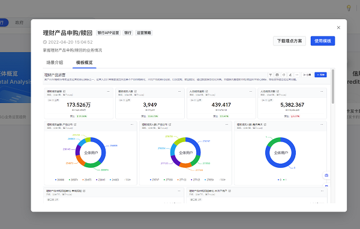Click open-link icon beside 439.417 card title
The height and width of the screenshot is (229, 360).
206,91
